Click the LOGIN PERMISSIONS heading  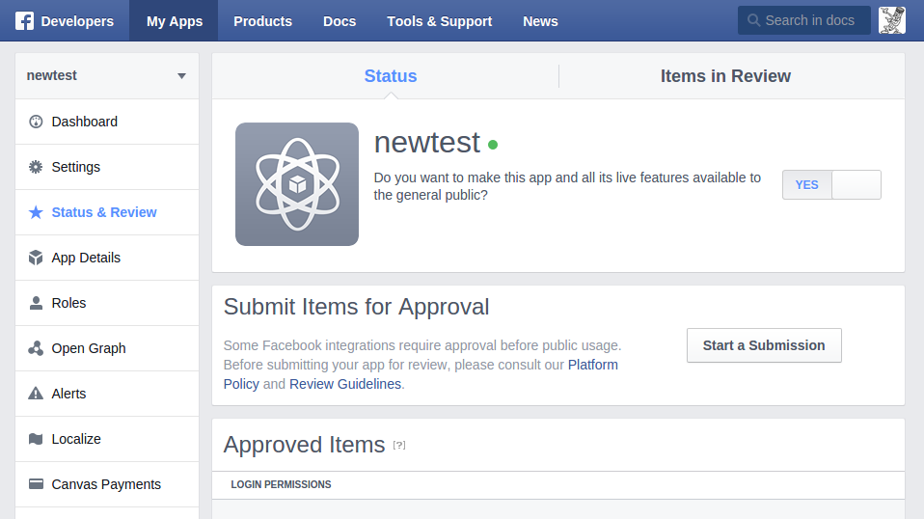281,485
